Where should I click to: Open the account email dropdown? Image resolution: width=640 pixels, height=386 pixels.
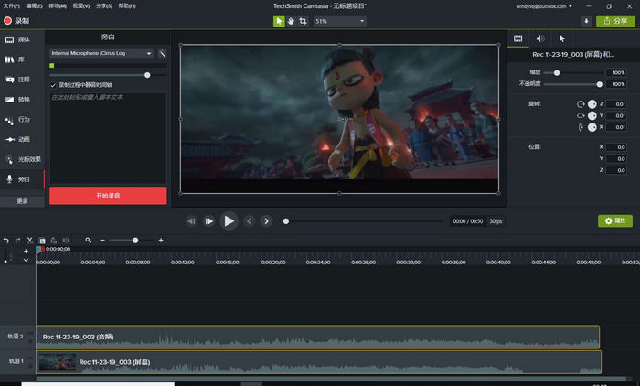pyautogui.click(x=544, y=6)
